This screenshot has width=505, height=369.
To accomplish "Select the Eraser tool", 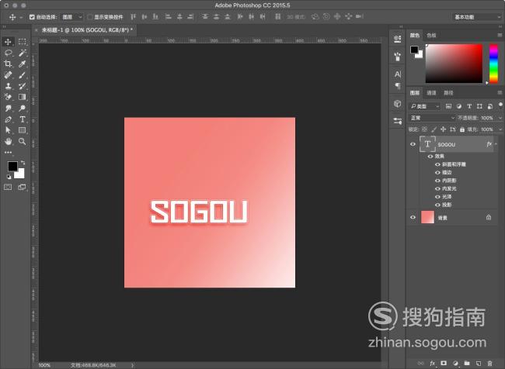I will click(x=8, y=97).
